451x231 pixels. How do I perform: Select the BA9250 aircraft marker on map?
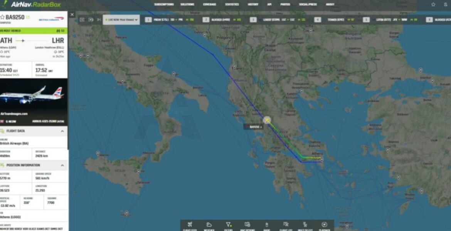(x=267, y=120)
